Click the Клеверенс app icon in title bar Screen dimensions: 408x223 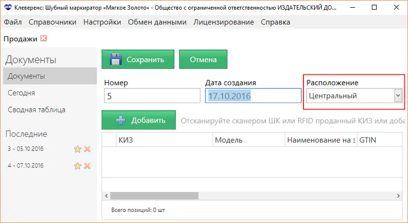pyautogui.click(x=7, y=8)
